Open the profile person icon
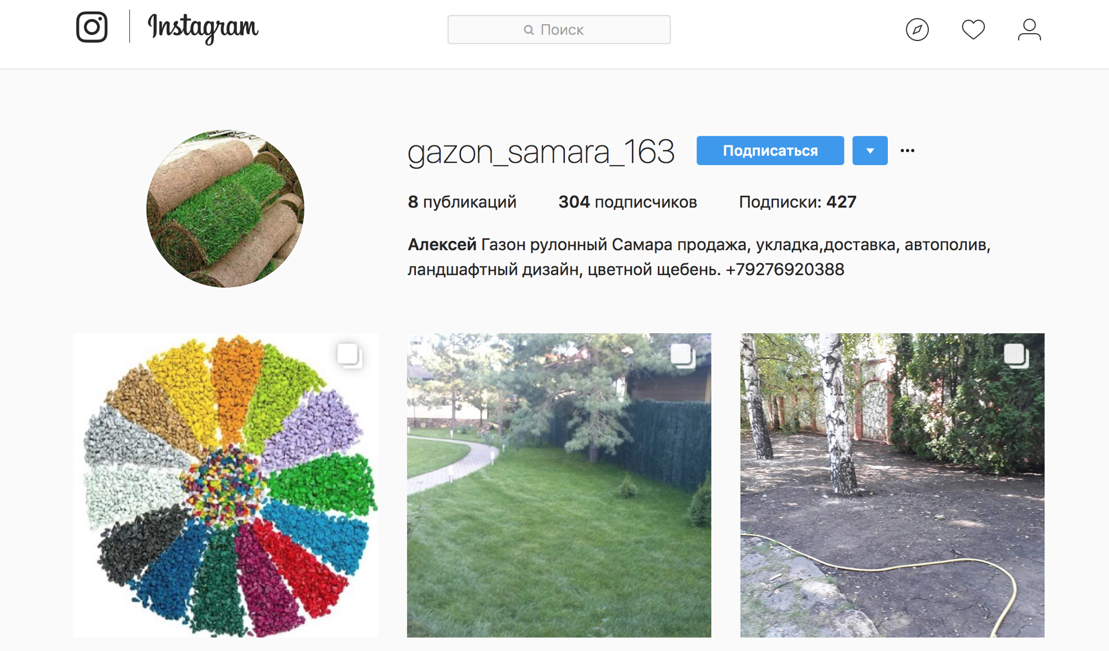The image size is (1109, 651). (1029, 29)
